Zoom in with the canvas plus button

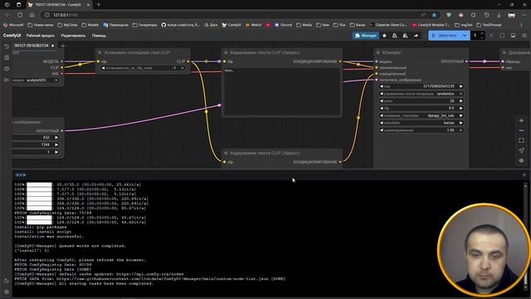(522, 120)
